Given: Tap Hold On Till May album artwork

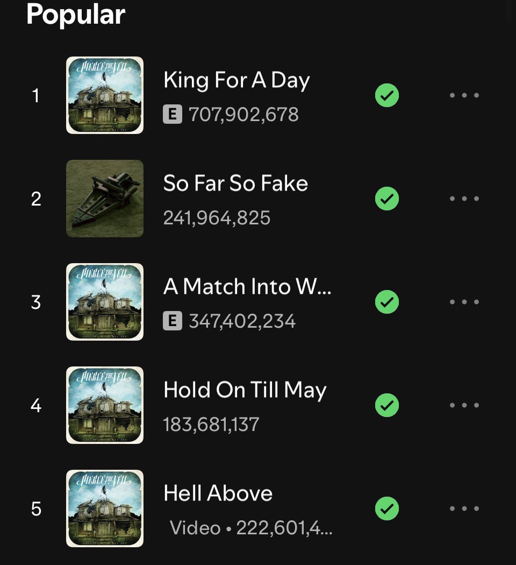Looking at the screenshot, I should pyautogui.click(x=105, y=405).
